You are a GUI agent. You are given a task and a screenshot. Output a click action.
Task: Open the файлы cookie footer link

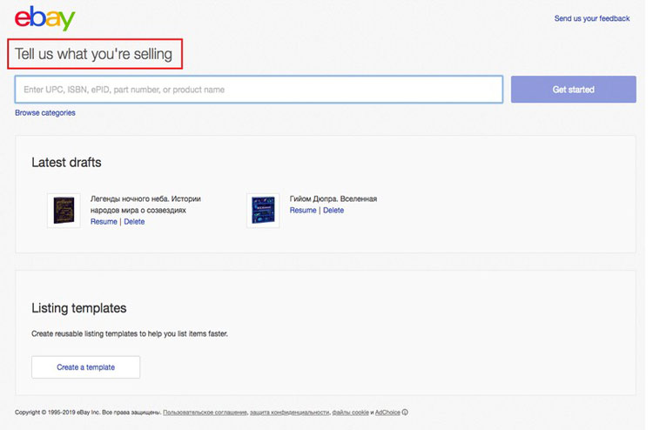tap(350, 413)
